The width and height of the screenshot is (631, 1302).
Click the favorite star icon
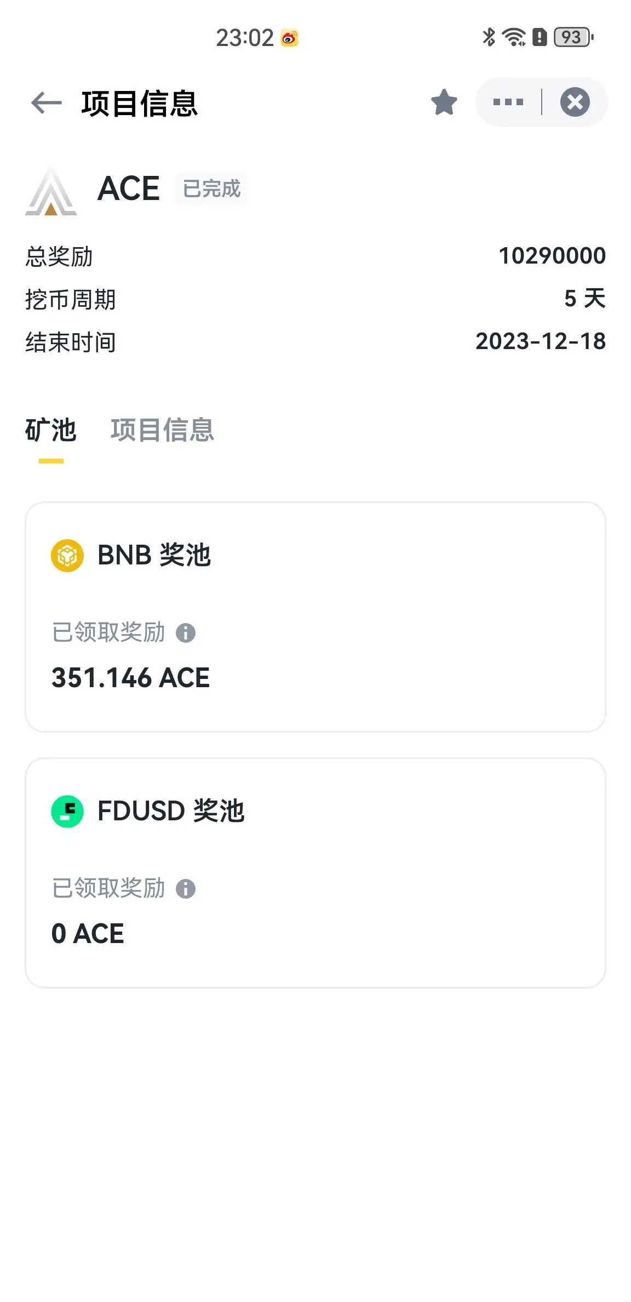coord(444,102)
